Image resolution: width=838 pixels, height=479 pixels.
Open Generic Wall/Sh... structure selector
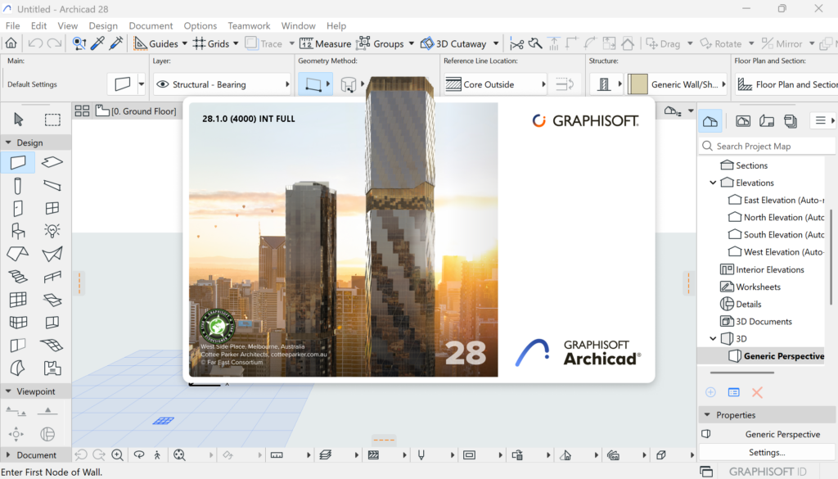[x=687, y=84]
